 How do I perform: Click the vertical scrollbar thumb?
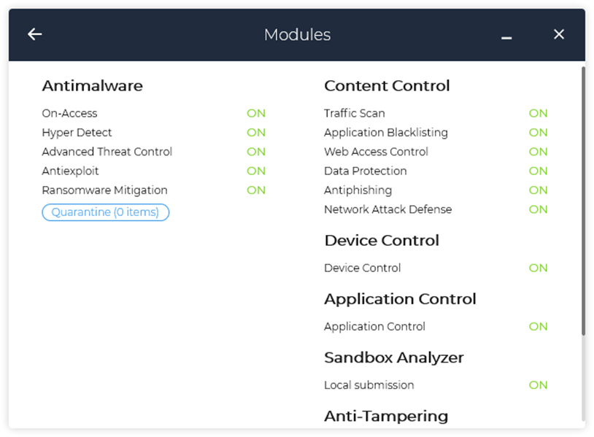point(582,201)
